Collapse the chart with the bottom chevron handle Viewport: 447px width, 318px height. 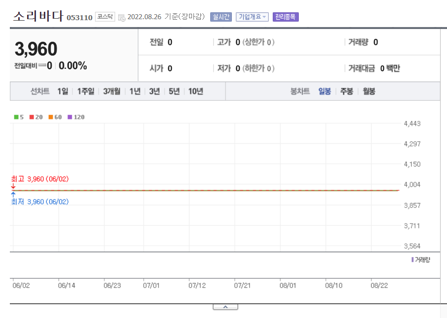225,307
